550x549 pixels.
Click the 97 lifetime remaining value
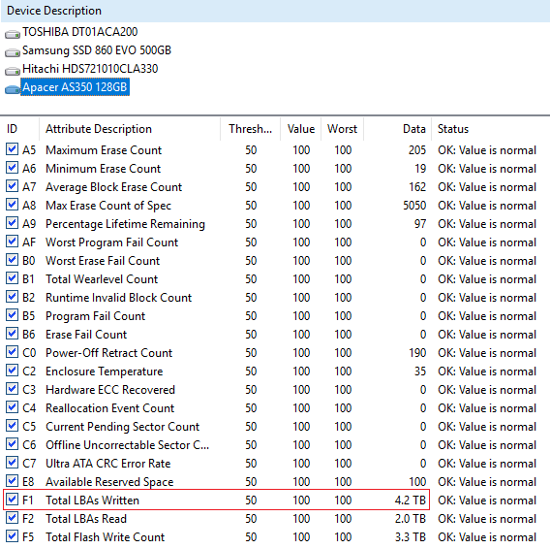click(x=420, y=224)
